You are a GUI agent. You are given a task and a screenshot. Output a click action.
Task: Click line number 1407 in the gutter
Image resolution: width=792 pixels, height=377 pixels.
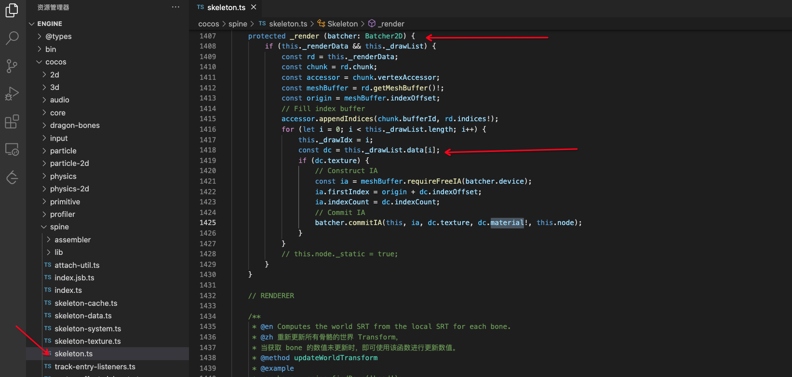point(208,36)
